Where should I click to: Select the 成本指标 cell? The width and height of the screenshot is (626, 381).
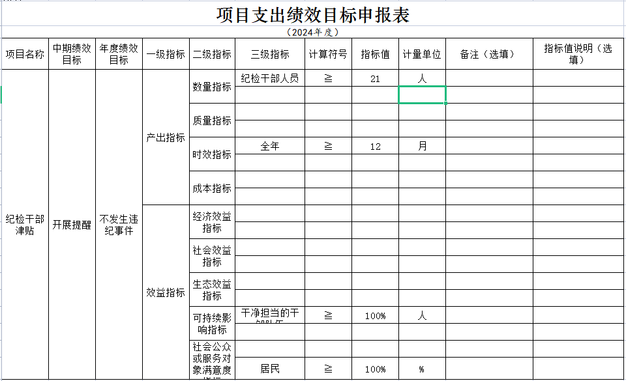[x=212, y=188]
